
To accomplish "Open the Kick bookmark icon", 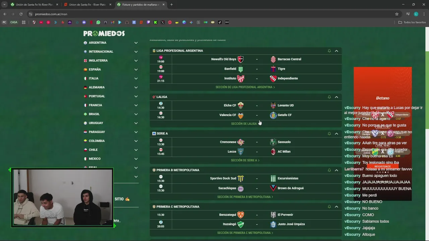I will click(x=156, y=22).
